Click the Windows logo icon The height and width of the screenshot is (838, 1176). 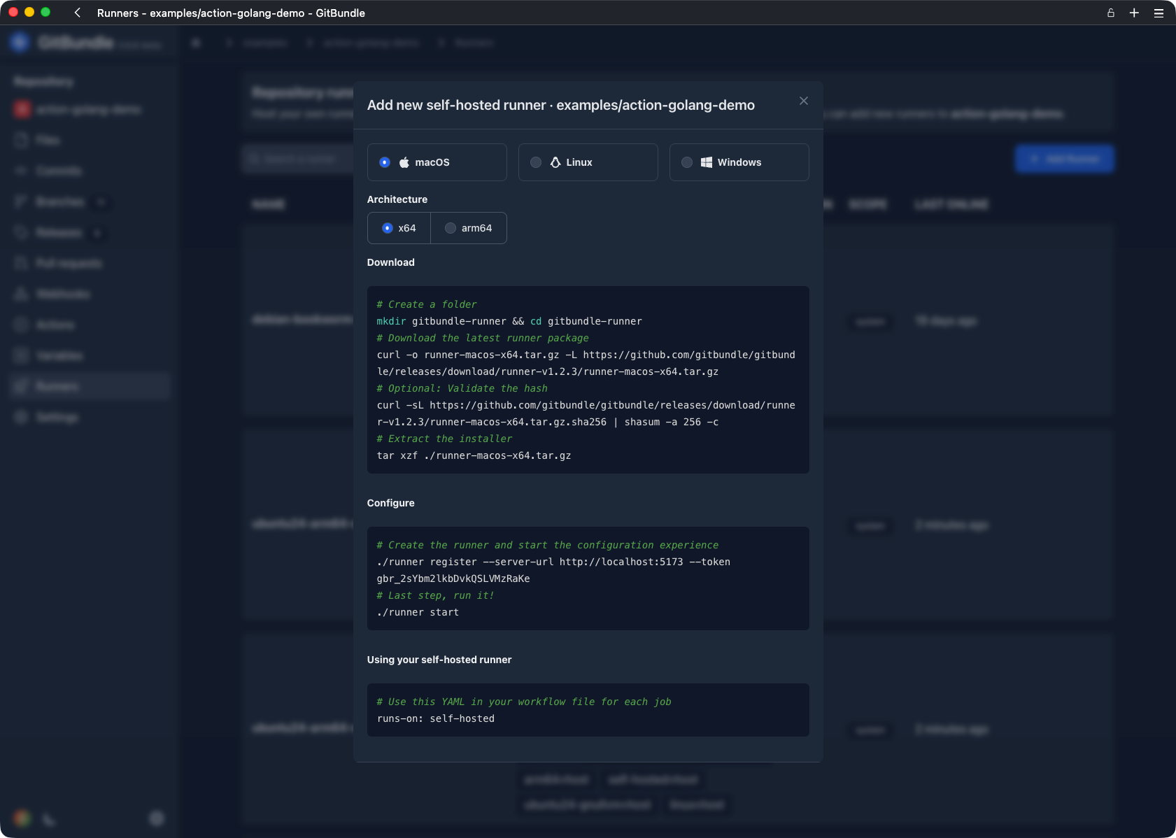click(707, 162)
